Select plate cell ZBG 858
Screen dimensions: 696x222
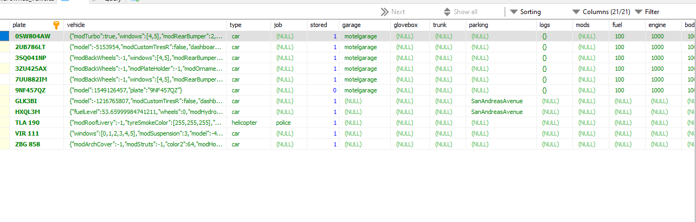click(x=36, y=144)
